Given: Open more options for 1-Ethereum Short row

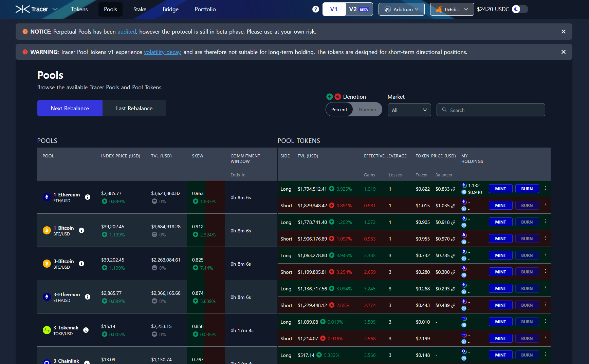Looking at the screenshot, I should coord(546,205).
